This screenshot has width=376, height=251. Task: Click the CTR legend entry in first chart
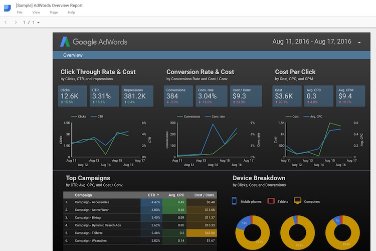click(97, 116)
